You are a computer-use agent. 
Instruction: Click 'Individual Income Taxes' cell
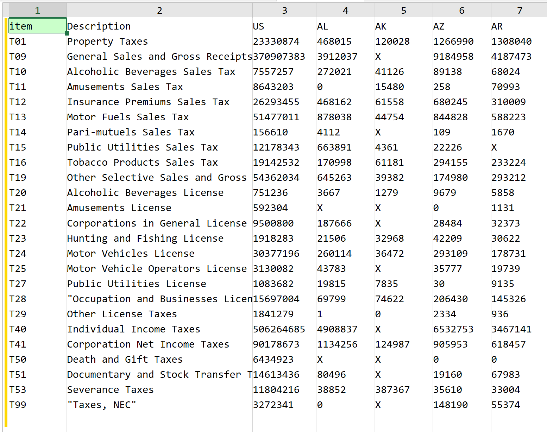point(159,329)
